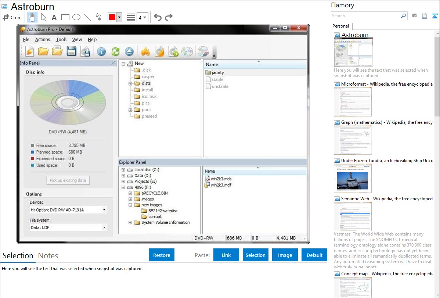
Task: Click the save disc image icon
Action: 85,51
